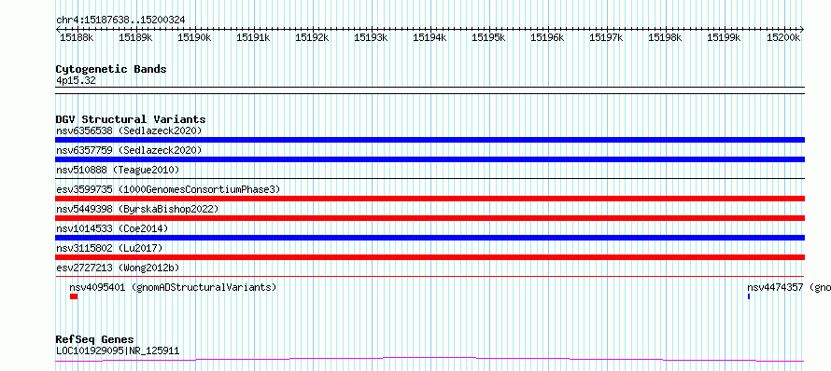
Task: Click the 15188k ruler tick label
Action: (x=77, y=37)
